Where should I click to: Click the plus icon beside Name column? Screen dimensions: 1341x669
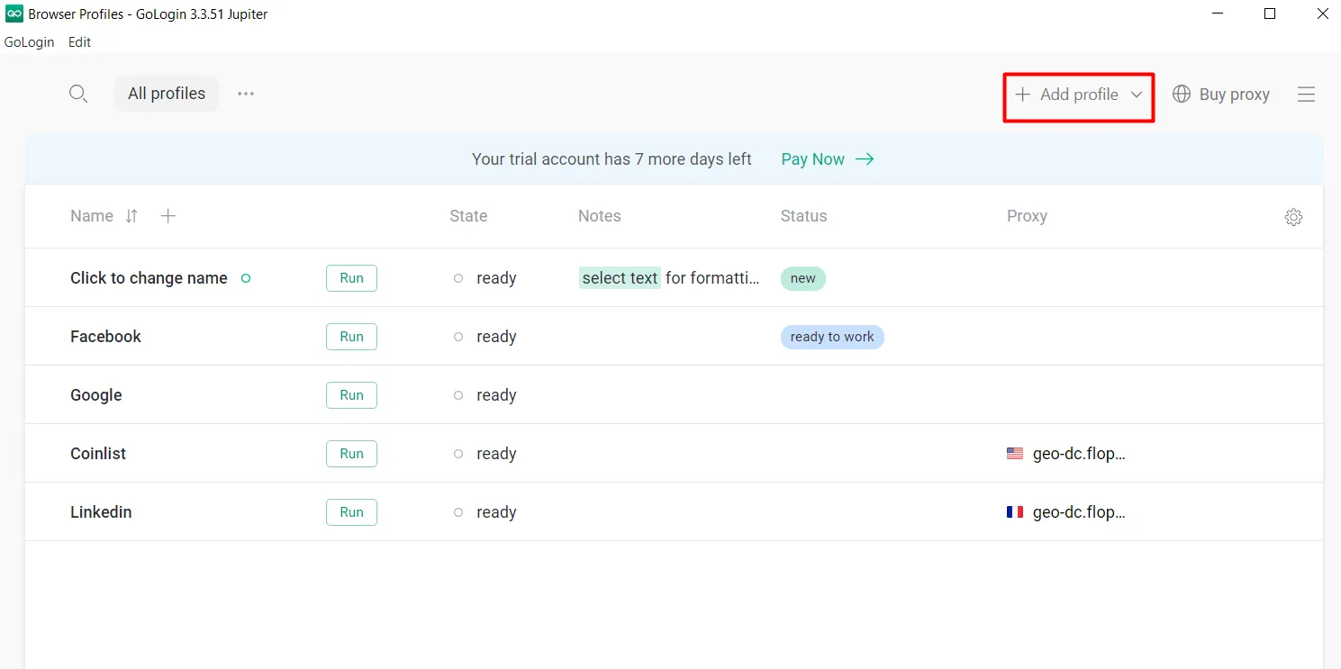[x=168, y=216]
